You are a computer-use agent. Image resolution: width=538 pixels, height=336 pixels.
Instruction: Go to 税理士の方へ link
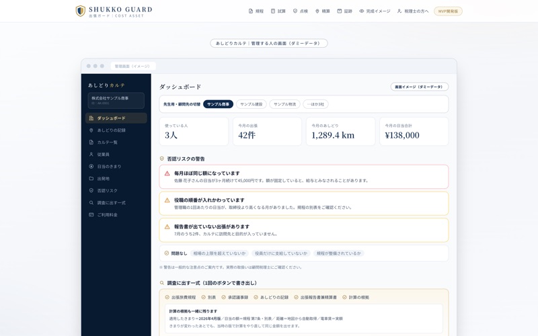pyautogui.click(x=413, y=11)
